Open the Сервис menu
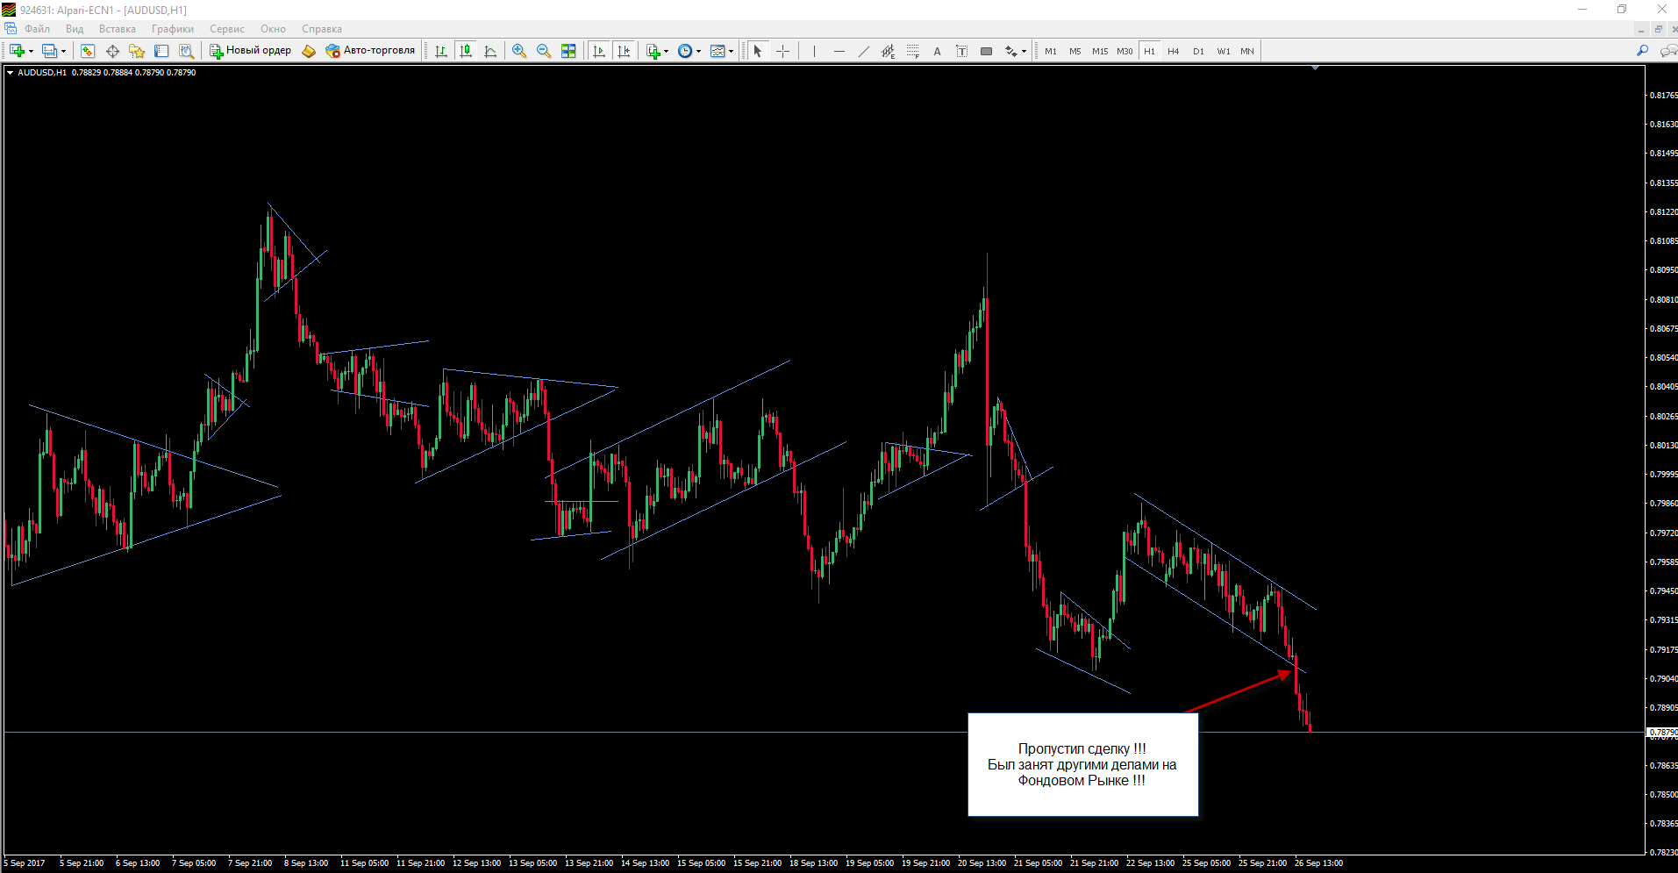 [227, 29]
